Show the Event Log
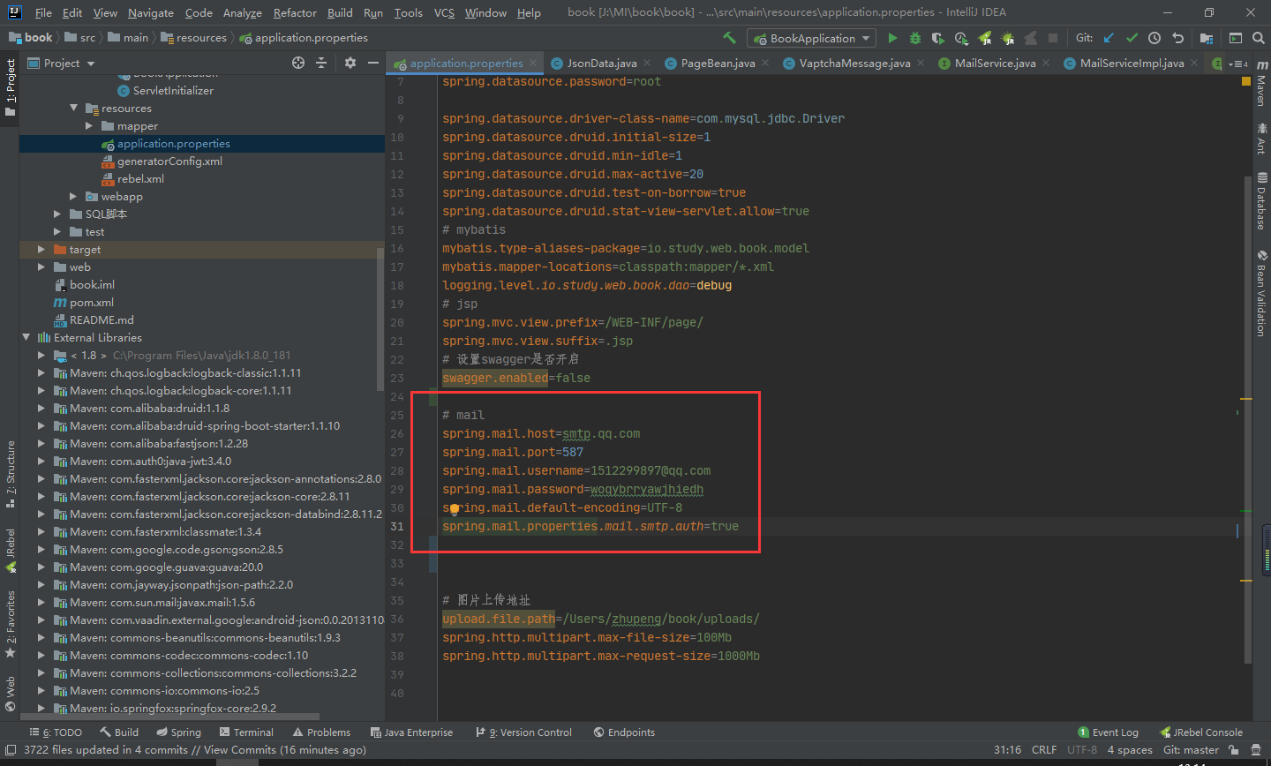Image resolution: width=1271 pixels, height=766 pixels. pos(1115,732)
